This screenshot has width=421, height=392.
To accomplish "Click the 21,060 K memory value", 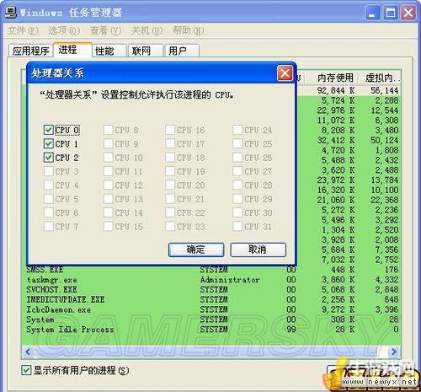I will pos(336,200).
